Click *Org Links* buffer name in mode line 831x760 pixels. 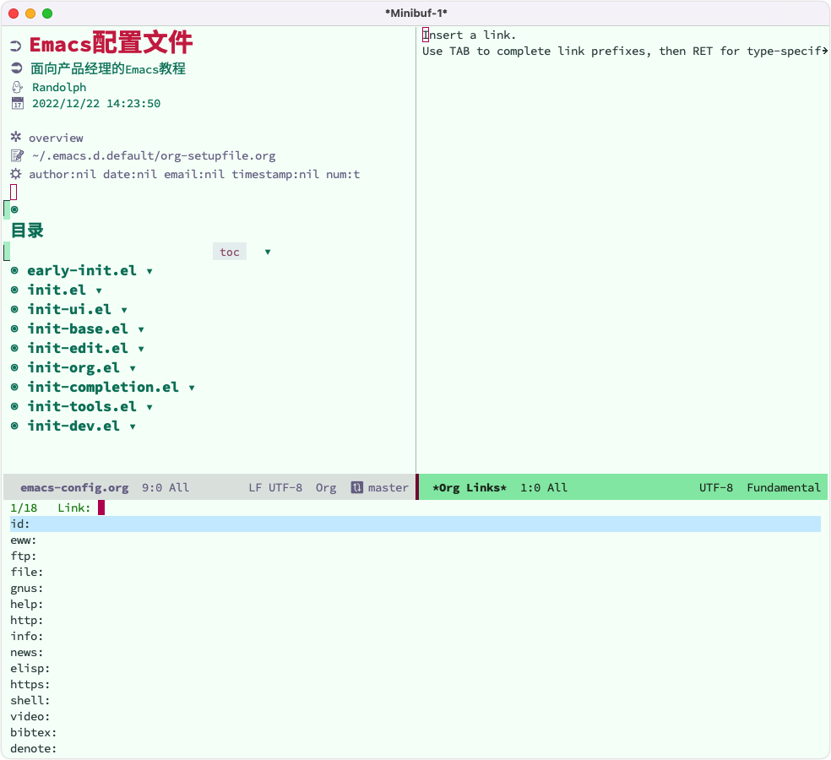470,487
